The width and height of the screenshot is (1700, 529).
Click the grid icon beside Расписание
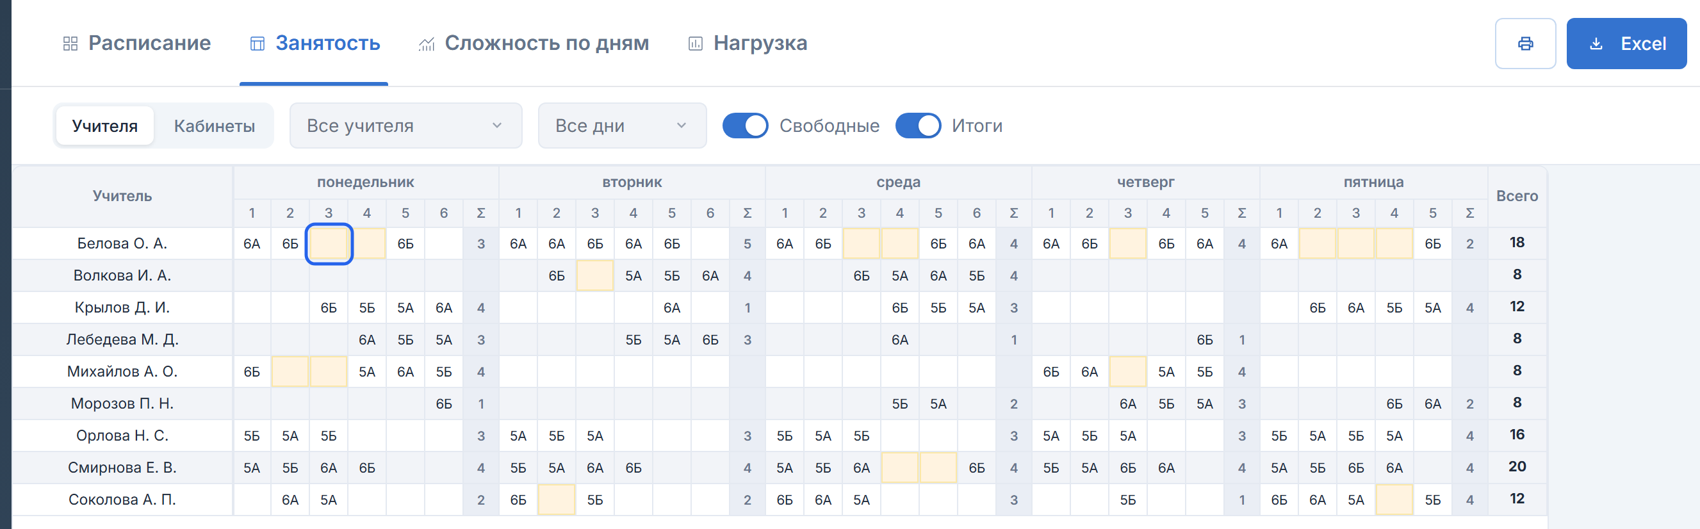pos(70,44)
